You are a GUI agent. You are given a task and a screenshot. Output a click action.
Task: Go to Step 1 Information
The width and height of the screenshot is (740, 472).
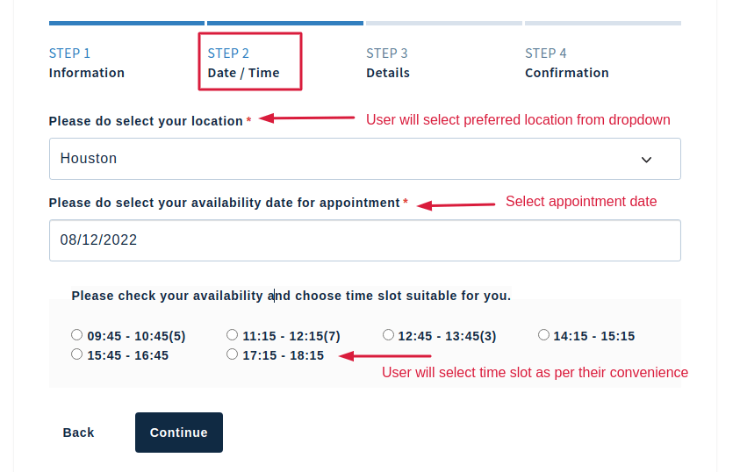click(86, 63)
